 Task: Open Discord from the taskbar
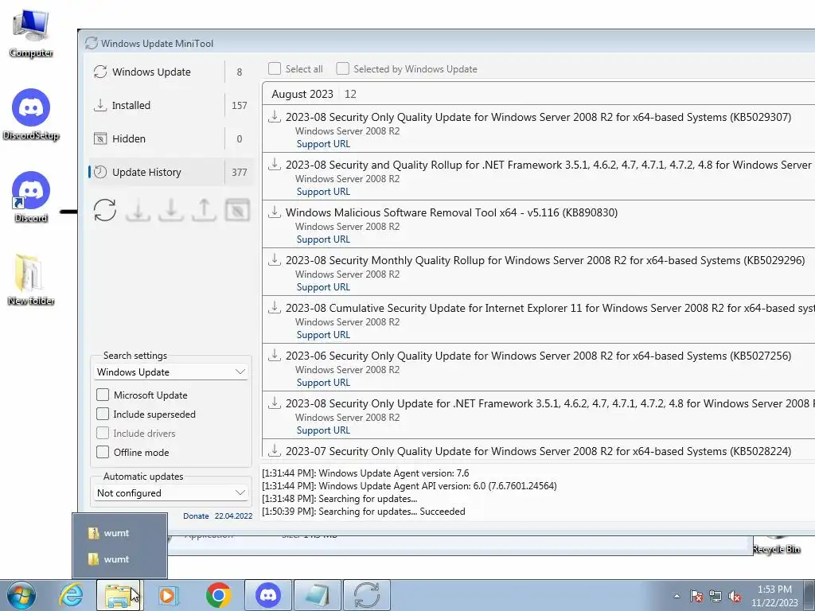coord(268,595)
